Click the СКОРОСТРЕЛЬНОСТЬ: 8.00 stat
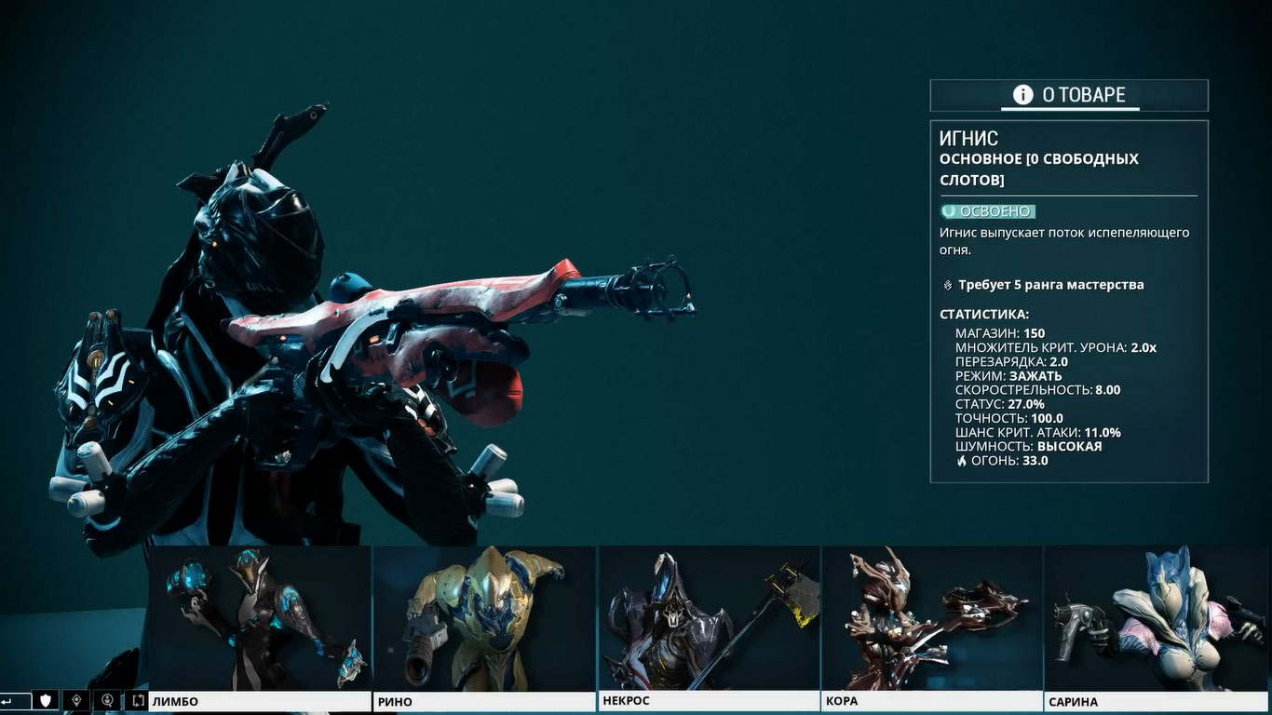 click(x=1038, y=390)
